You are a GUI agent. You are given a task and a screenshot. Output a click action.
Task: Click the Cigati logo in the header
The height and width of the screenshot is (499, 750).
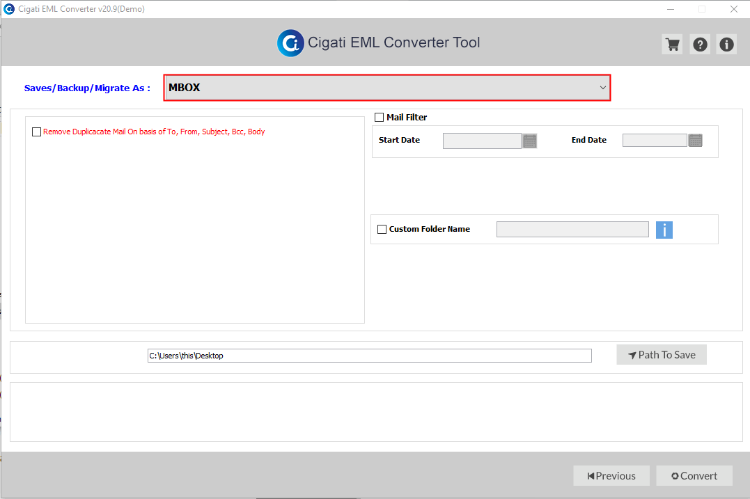click(290, 43)
